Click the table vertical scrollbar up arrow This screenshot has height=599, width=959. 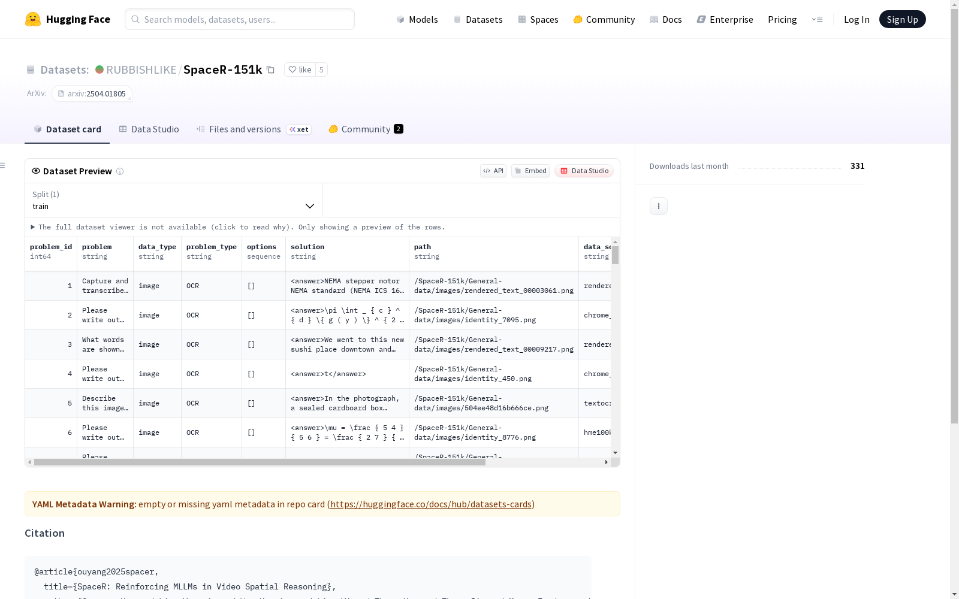coord(615,242)
